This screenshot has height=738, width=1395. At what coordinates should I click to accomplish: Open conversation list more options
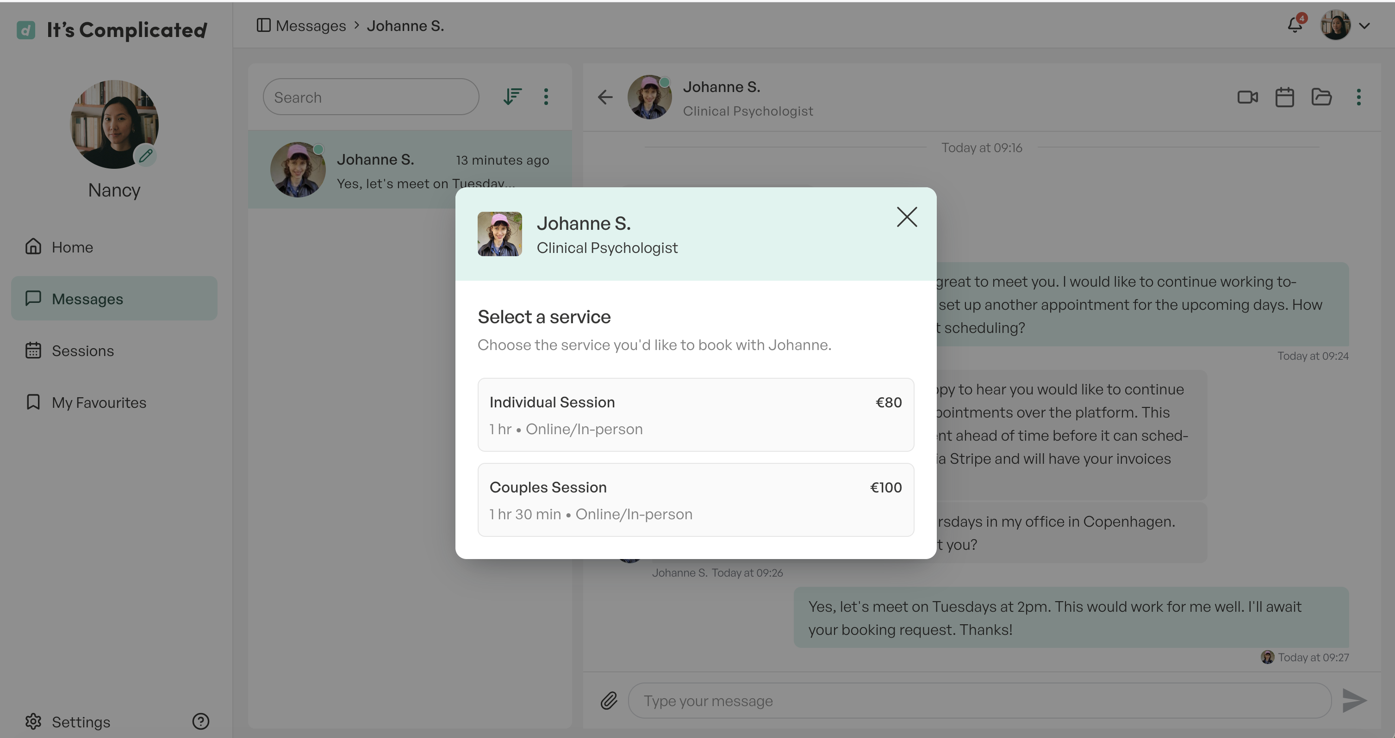click(546, 97)
